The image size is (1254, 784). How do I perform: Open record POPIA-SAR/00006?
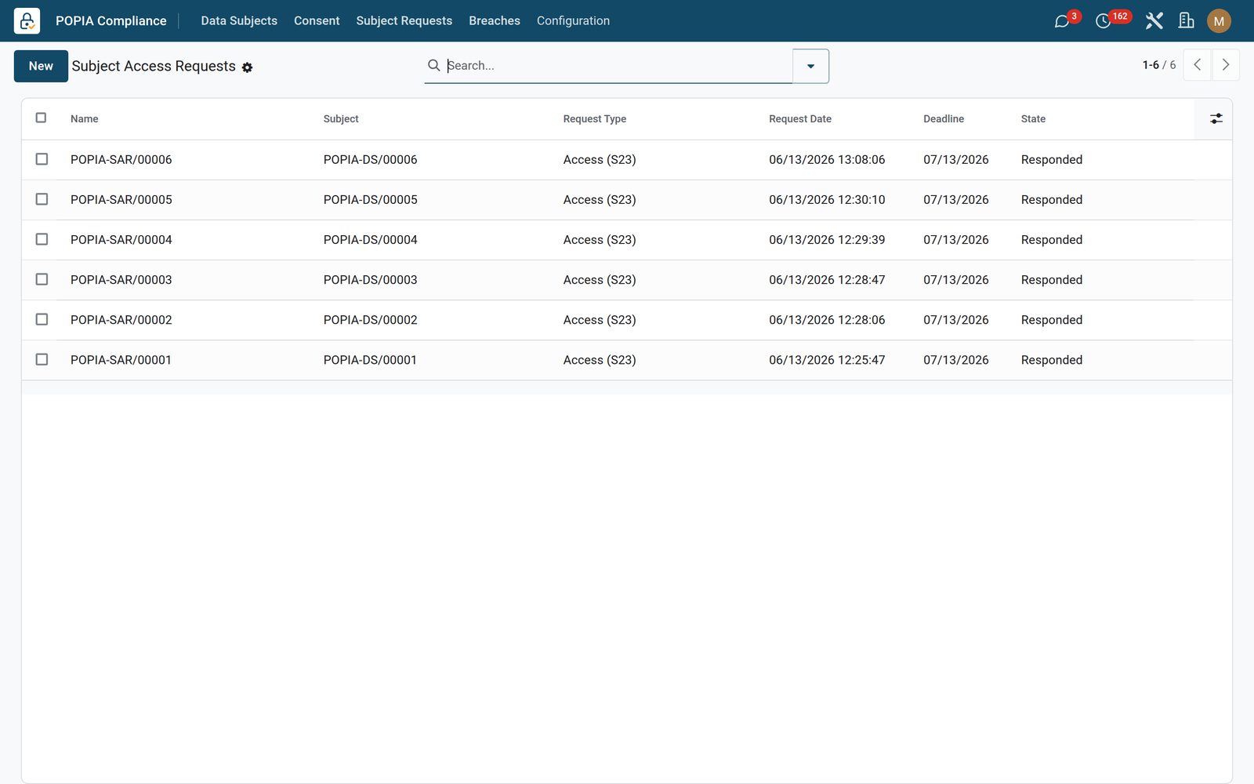pos(121,160)
